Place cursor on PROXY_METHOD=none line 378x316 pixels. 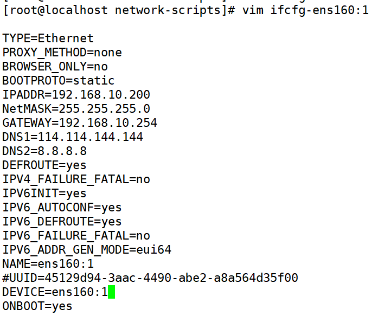[62, 53]
